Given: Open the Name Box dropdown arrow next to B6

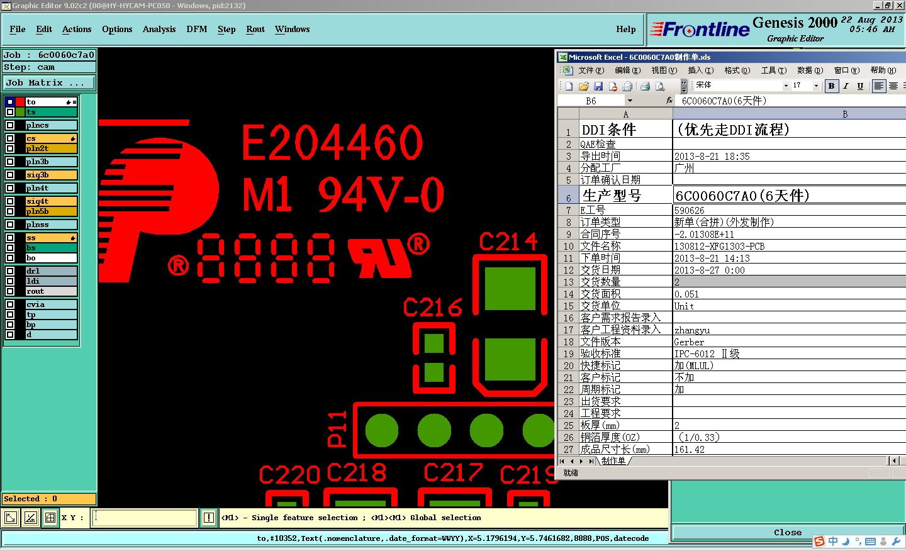Looking at the screenshot, I should tap(629, 101).
